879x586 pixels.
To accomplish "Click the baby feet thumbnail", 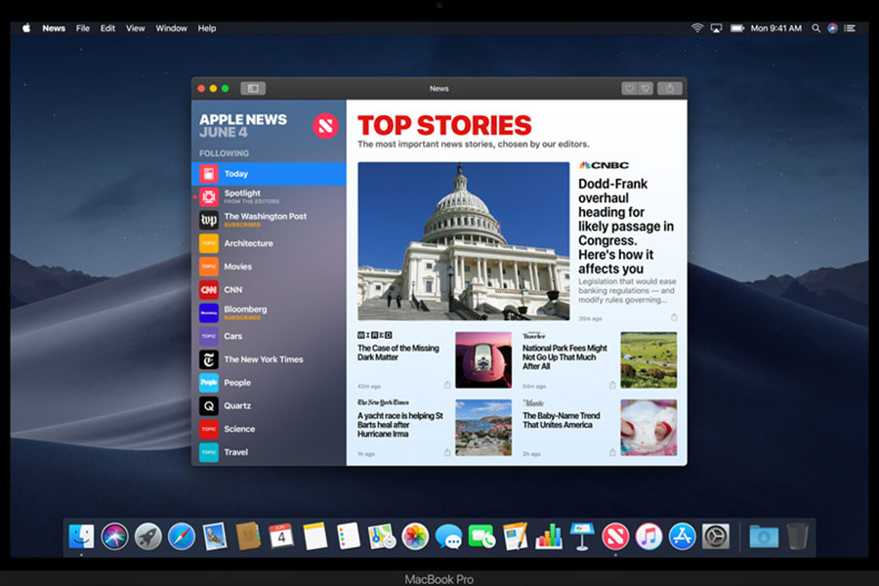I will click(649, 428).
